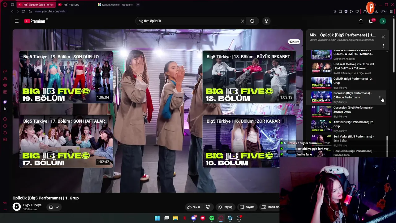This screenshot has width=396, height=223.
Task: Open the Opera GX main menu logo
Action: (5, 5)
